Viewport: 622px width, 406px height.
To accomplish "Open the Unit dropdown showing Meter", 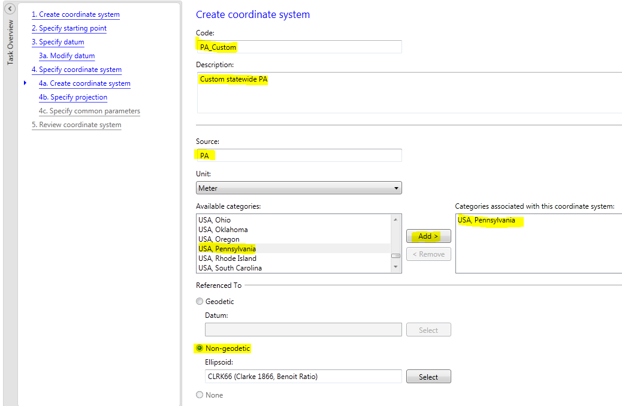I will pos(298,188).
